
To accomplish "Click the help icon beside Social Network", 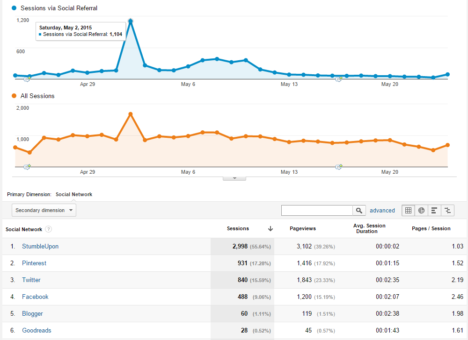I will [49, 229].
